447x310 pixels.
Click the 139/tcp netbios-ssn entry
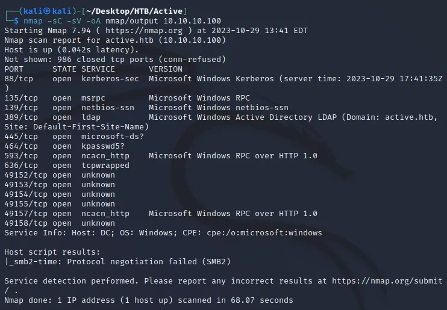coord(146,108)
